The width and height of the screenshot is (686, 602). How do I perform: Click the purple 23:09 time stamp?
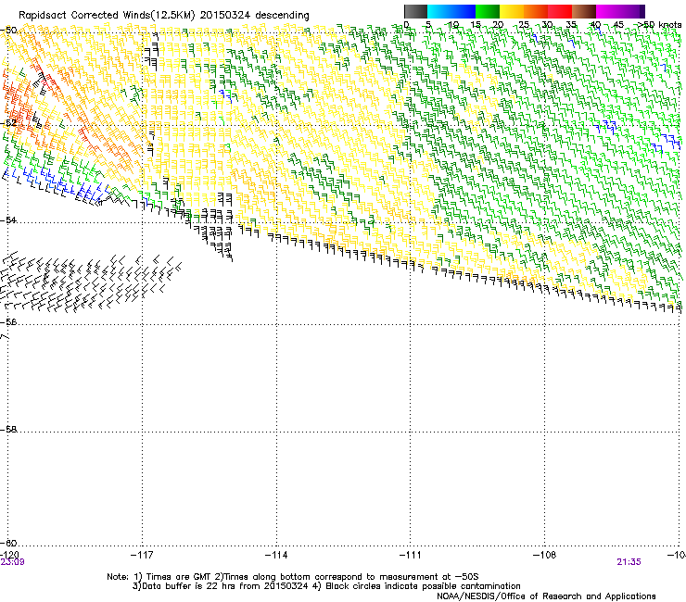[x=12, y=562]
